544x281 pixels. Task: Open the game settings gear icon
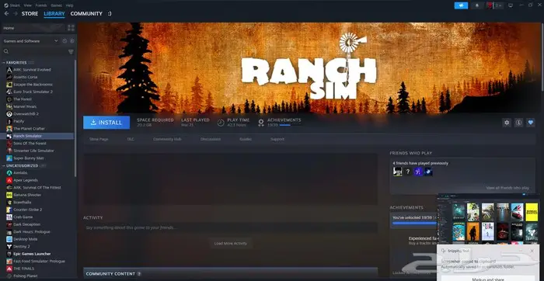point(507,123)
